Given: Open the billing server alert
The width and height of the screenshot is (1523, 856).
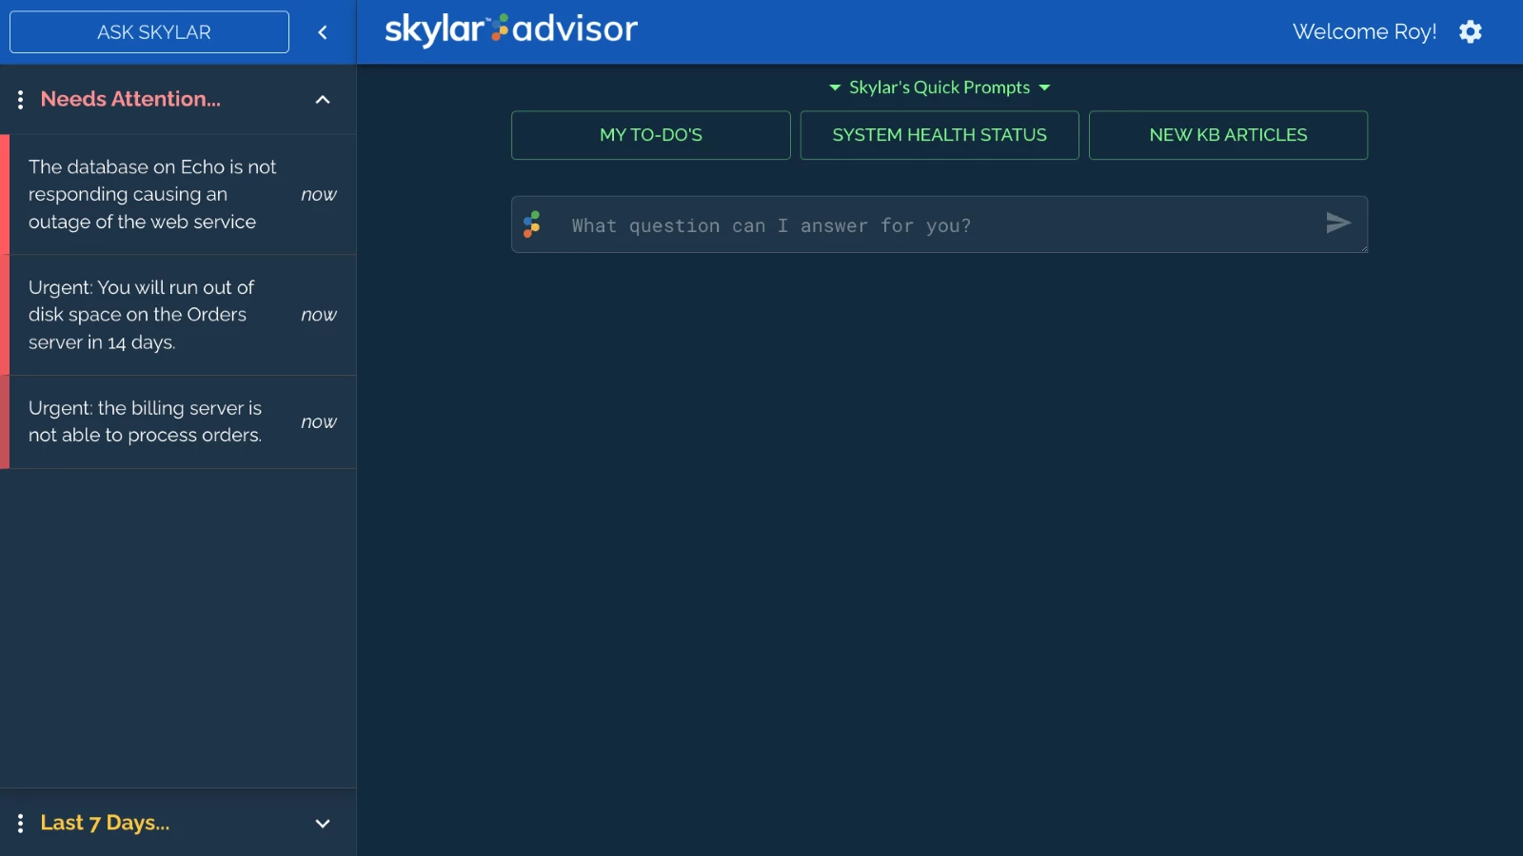Looking at the screenshot, I should [x=178, y=421].
